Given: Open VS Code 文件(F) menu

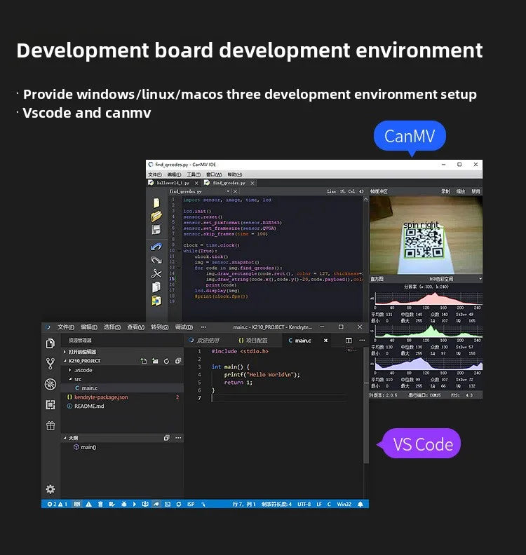Looking at the screenshot, I should pyautogui.click(x=66, y=327).
